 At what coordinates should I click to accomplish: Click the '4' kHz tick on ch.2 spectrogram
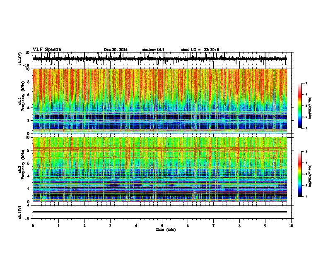pyautogui.click(x=29, y=176)
